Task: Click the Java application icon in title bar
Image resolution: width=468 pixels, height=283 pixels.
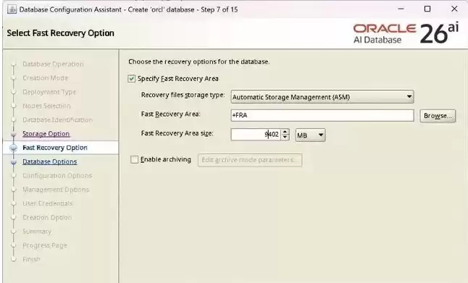Action: (12, 9)
